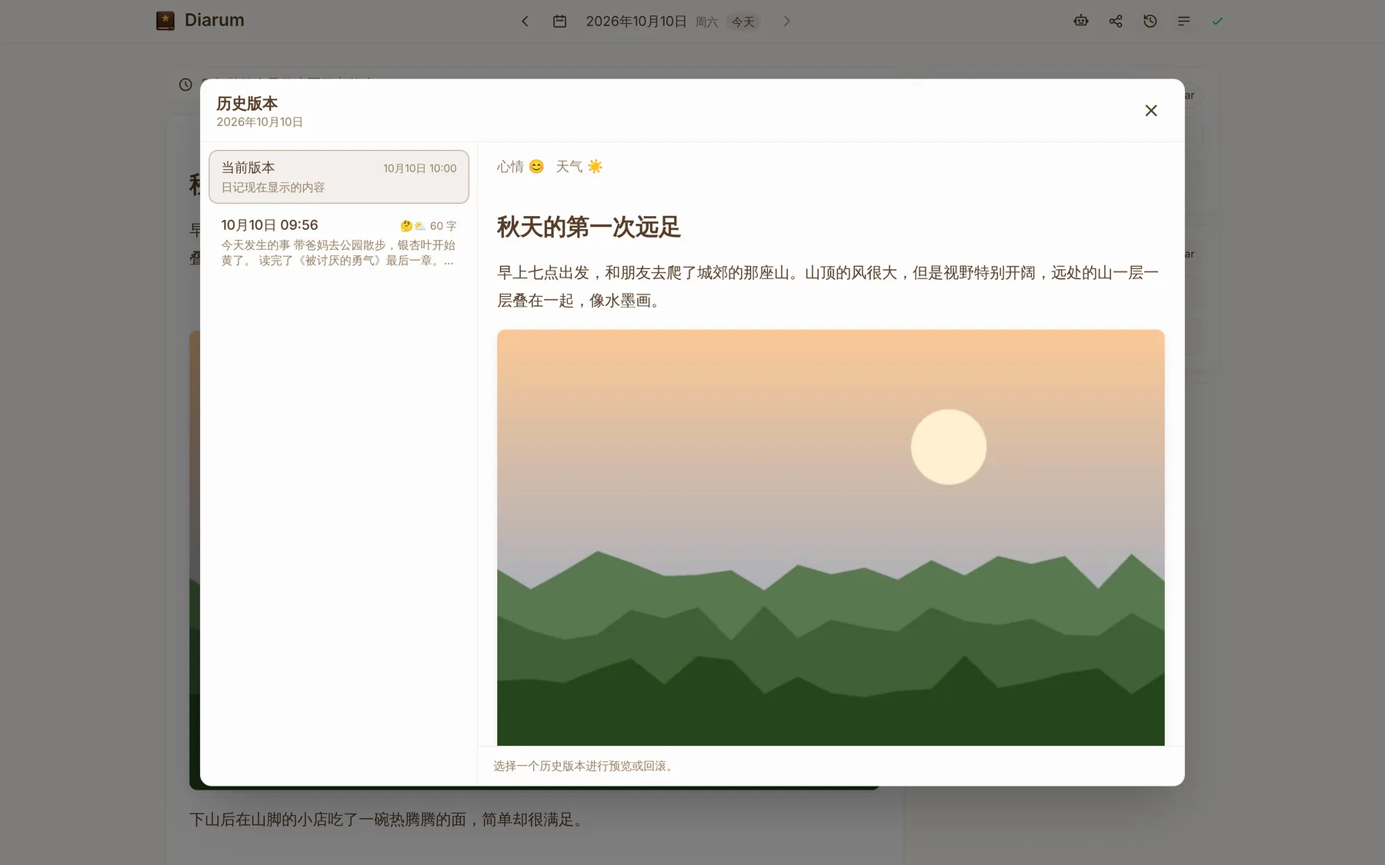Click the 2026年10月10日 date in header
The width and height of the screenshot is (1385, 865).
click(x=636, y=22)
